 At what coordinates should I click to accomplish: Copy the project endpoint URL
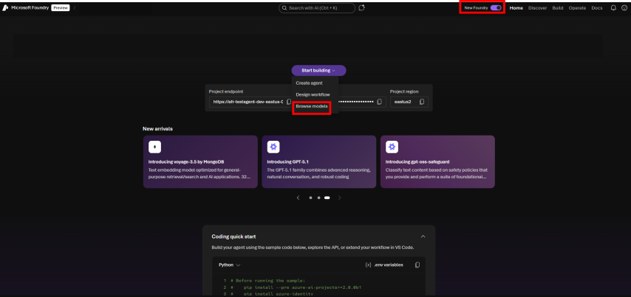[x=288, y=102]
